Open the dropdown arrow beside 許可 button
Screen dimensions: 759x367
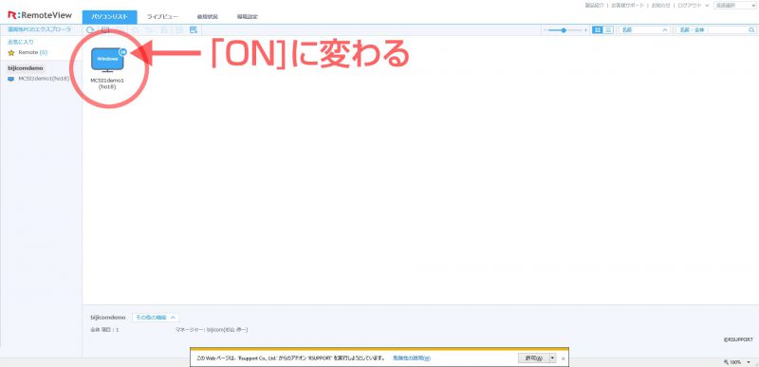(553, 358)
